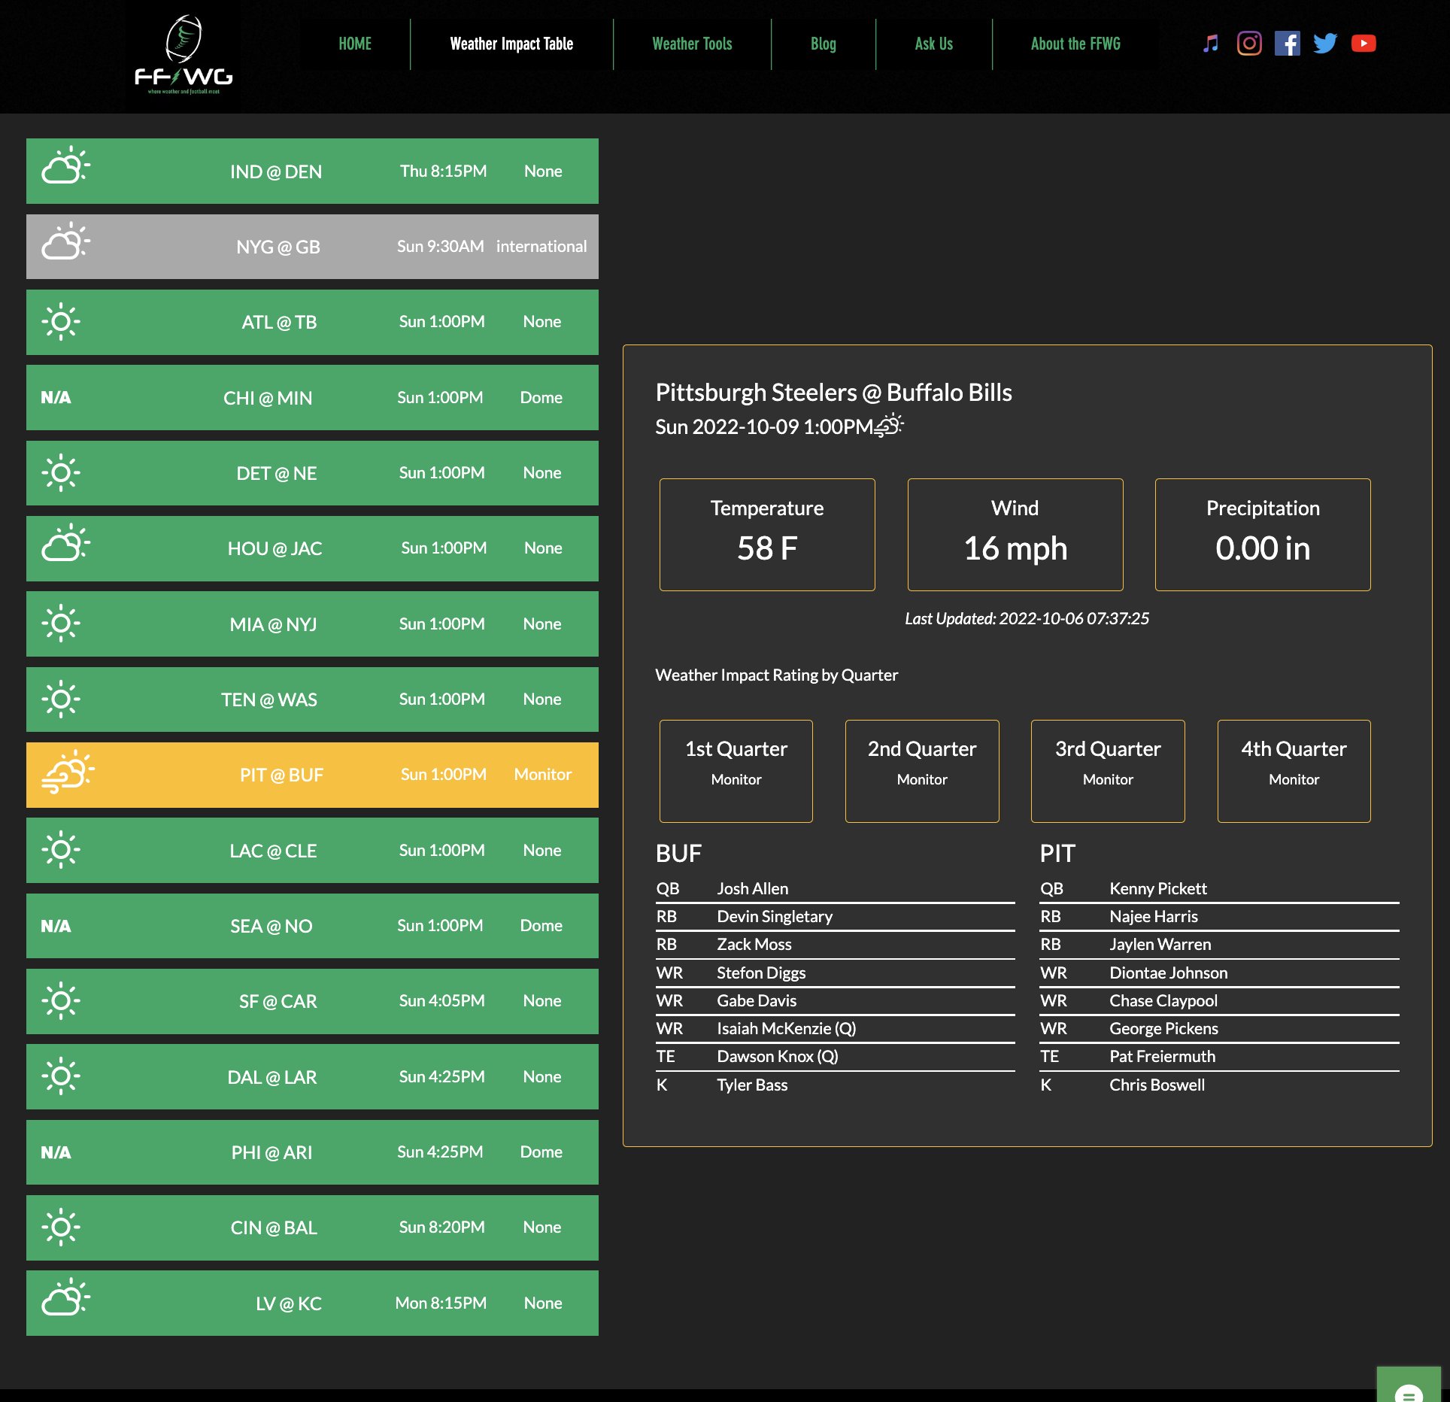Select the SEA @ NO game
This screenshot has width=1450, height=1402.
point(312,925)
